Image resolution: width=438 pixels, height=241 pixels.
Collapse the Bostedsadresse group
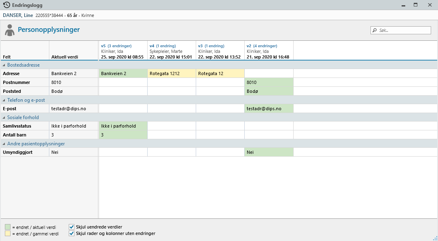[x=4, y=65]
